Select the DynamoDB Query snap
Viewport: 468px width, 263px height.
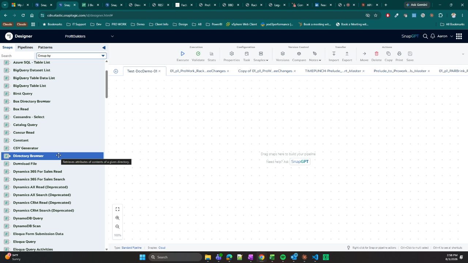(28, 218)
